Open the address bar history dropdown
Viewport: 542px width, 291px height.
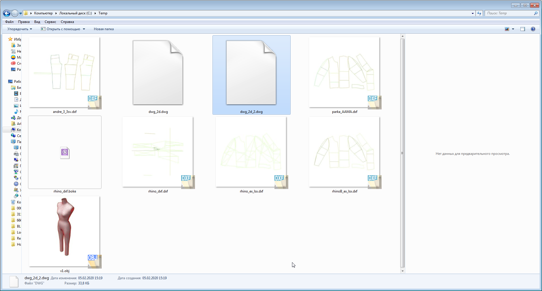[x=473, y=13]
